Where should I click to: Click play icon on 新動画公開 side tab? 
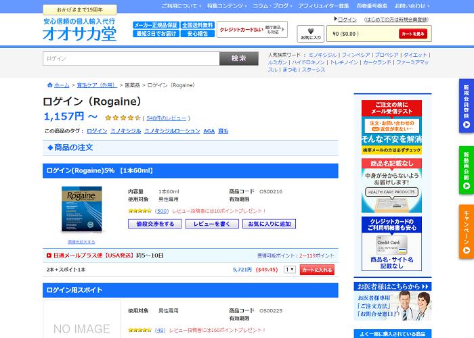point(467,186)
